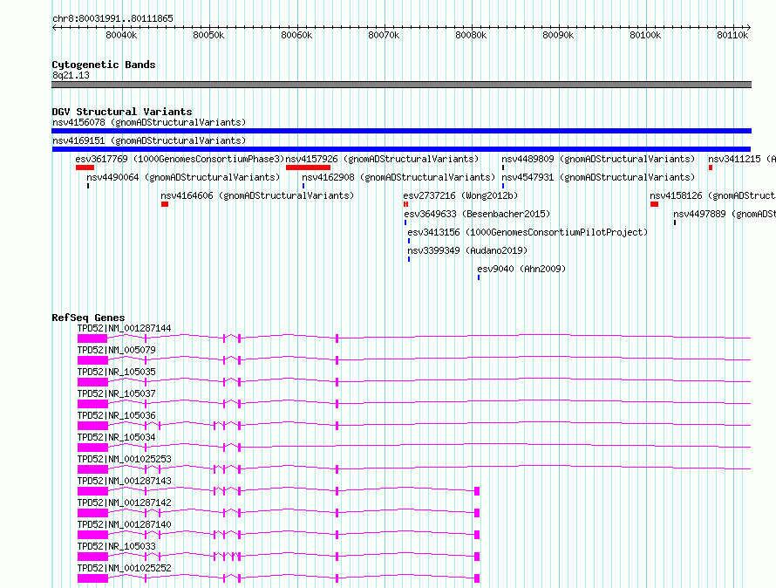This screenshot has height=588, width=776.
Task: Select the 8q21.13 band label
Action: [71, 75]
